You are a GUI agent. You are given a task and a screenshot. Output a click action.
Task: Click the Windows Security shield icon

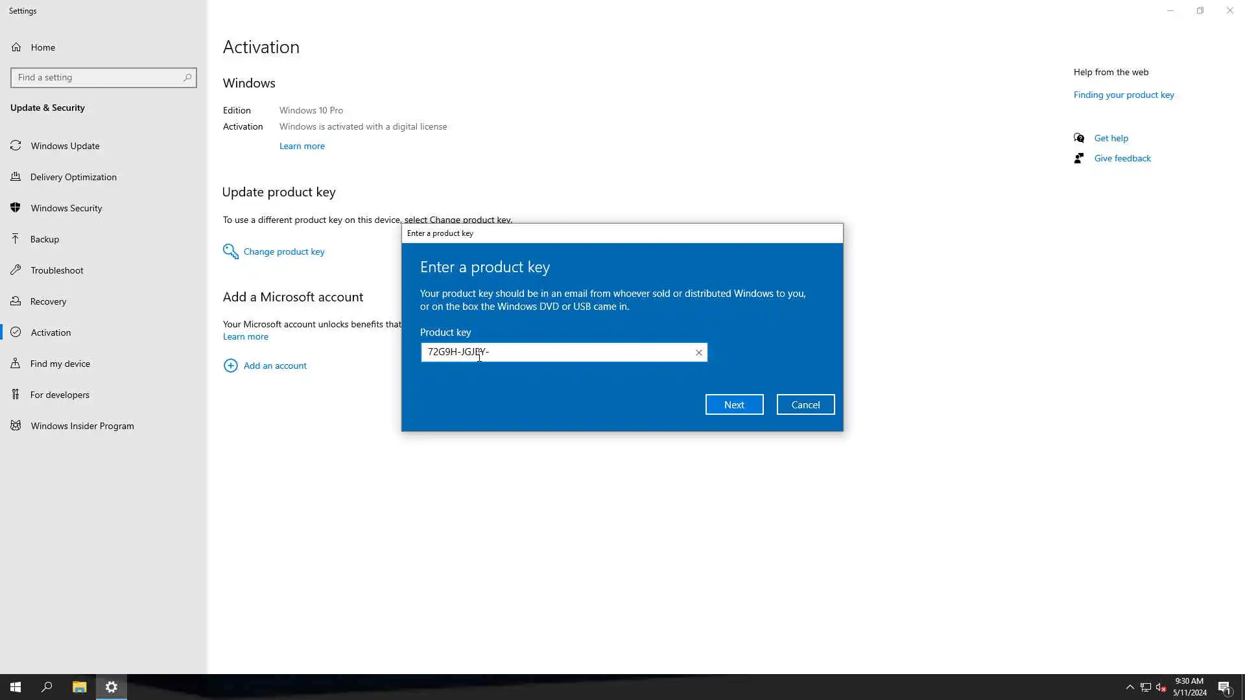[x=16, y=207]
